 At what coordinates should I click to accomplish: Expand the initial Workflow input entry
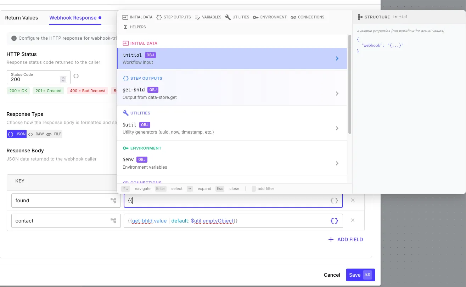coord(337,58)
